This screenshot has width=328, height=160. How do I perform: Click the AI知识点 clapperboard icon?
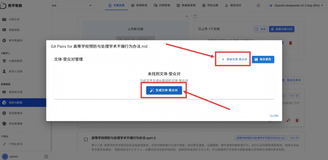coord(4,19)
